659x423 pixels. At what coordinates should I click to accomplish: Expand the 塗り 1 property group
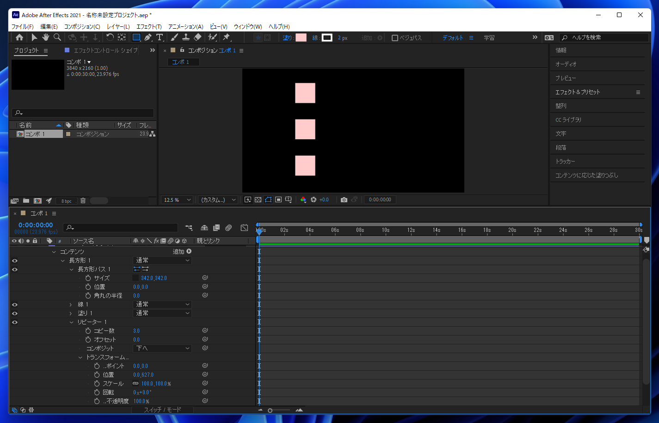point(71,313)
